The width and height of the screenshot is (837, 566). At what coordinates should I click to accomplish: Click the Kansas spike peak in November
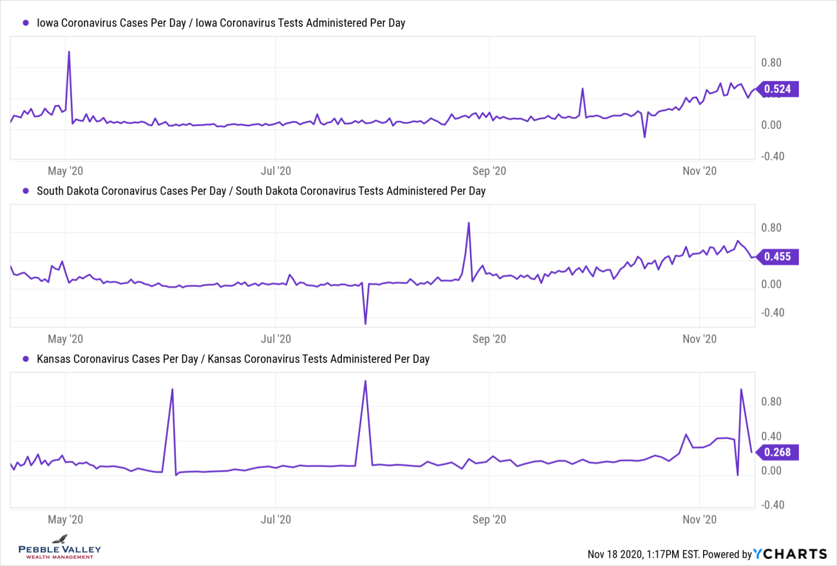click(x=741, y=389)
